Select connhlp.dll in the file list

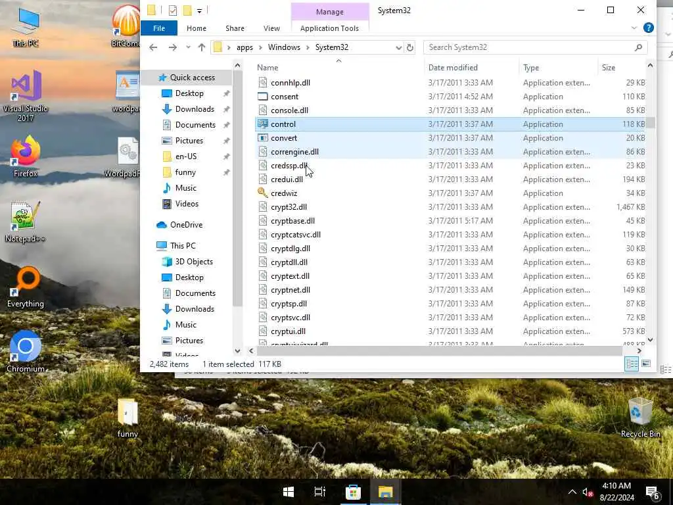coord(290,82)
